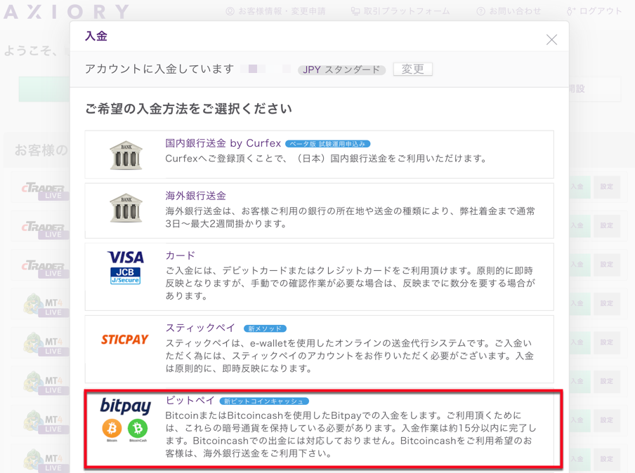Click the green BitcoinCash coin icon

(x=138, y=429)
